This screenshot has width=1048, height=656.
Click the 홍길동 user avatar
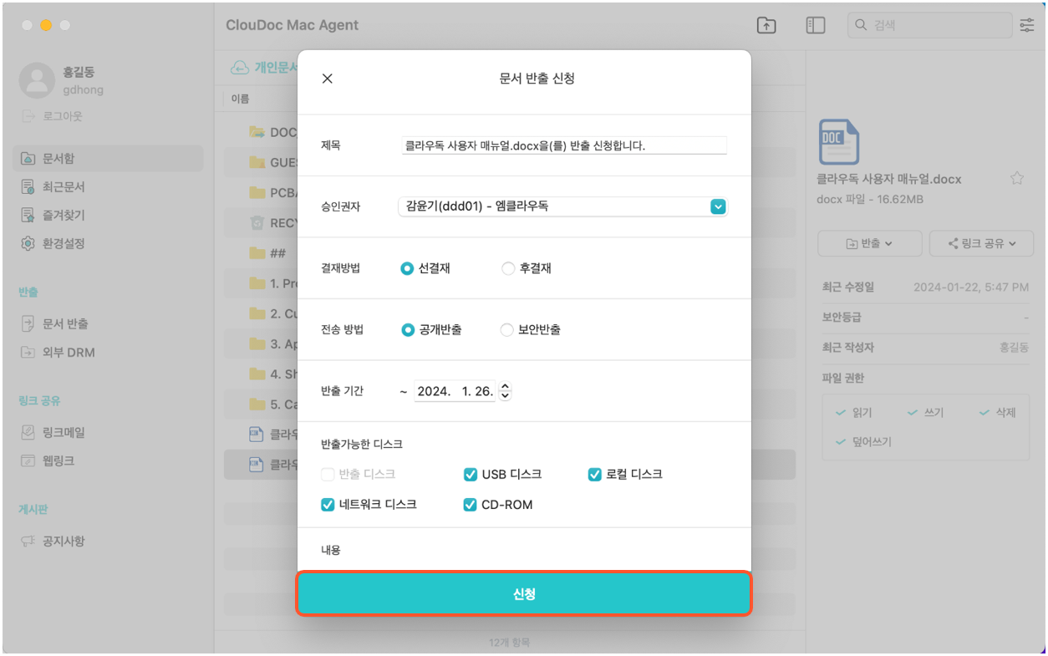click(x=37, y=79)
